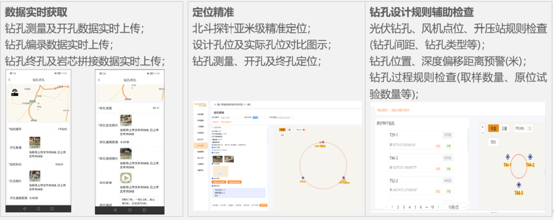Switch T44 map to 卫星 view
554x220 pixels.
point(505,128)
